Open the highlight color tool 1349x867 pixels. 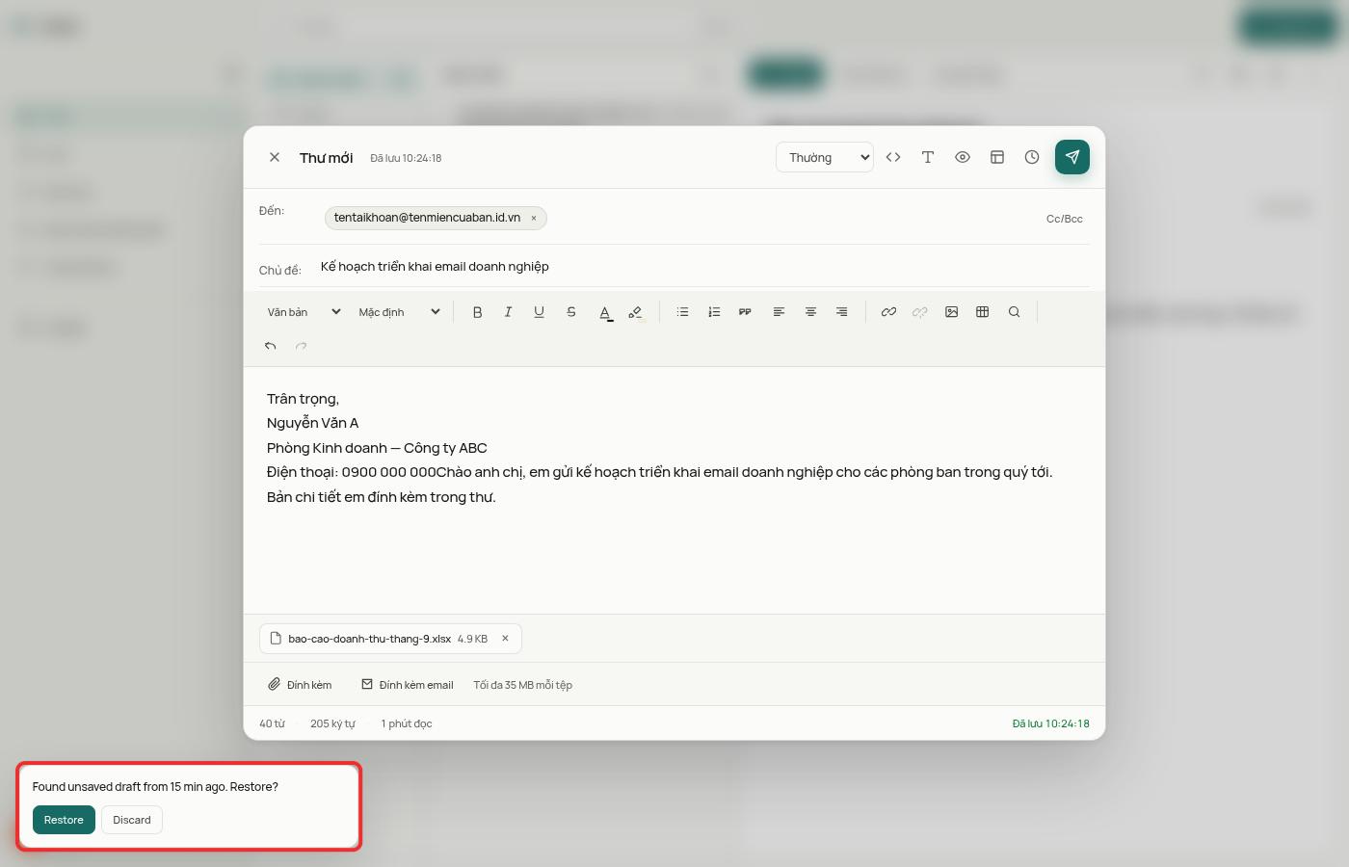(635, 312)
